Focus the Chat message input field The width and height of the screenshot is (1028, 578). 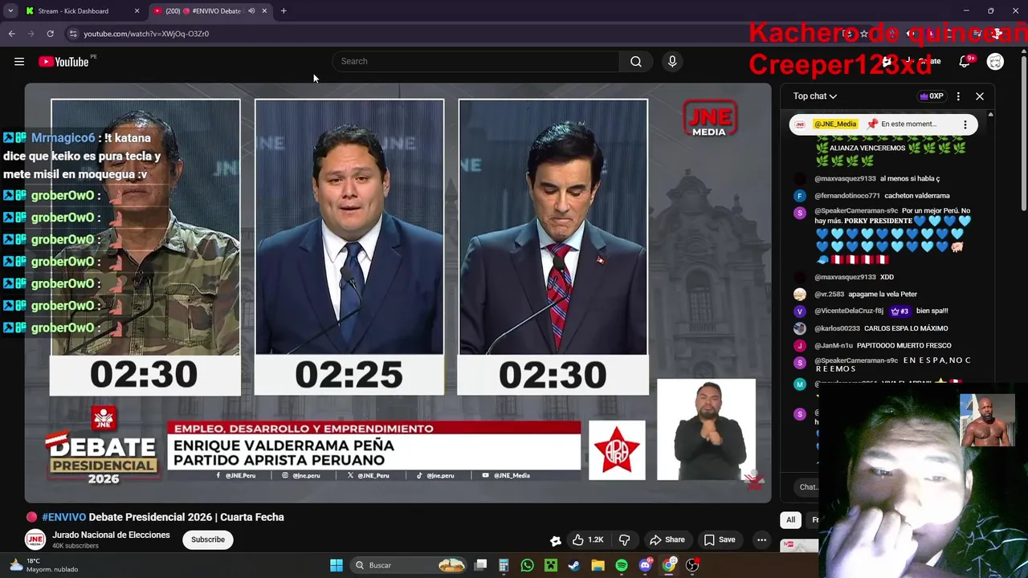click(x=807, y=486)
